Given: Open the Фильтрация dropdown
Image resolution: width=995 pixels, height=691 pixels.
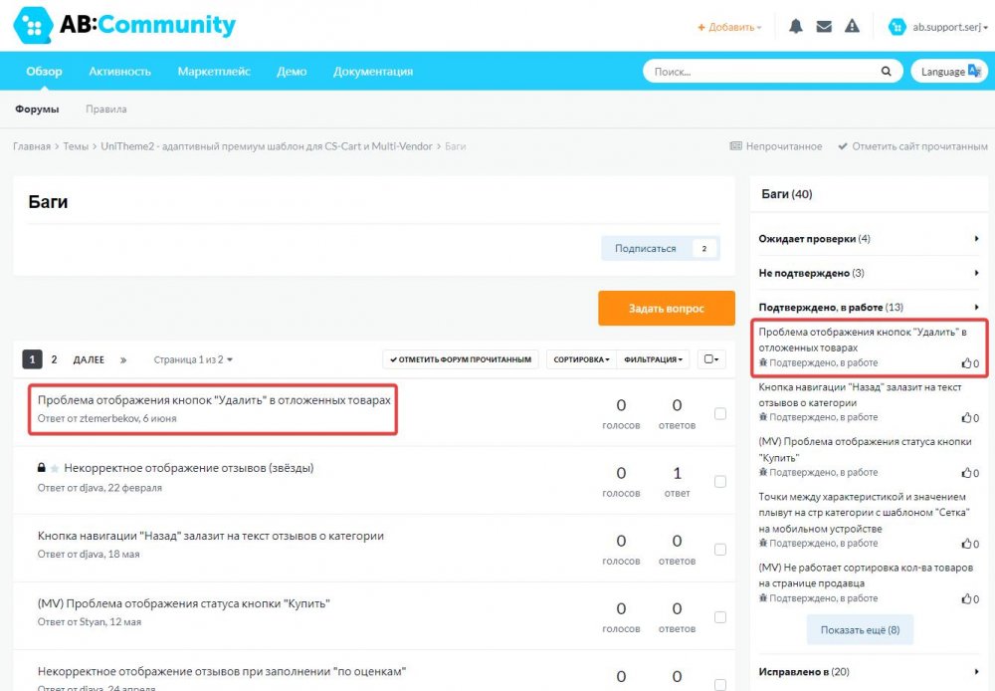Looking at the screenshot, I should [x=653, y=359].
